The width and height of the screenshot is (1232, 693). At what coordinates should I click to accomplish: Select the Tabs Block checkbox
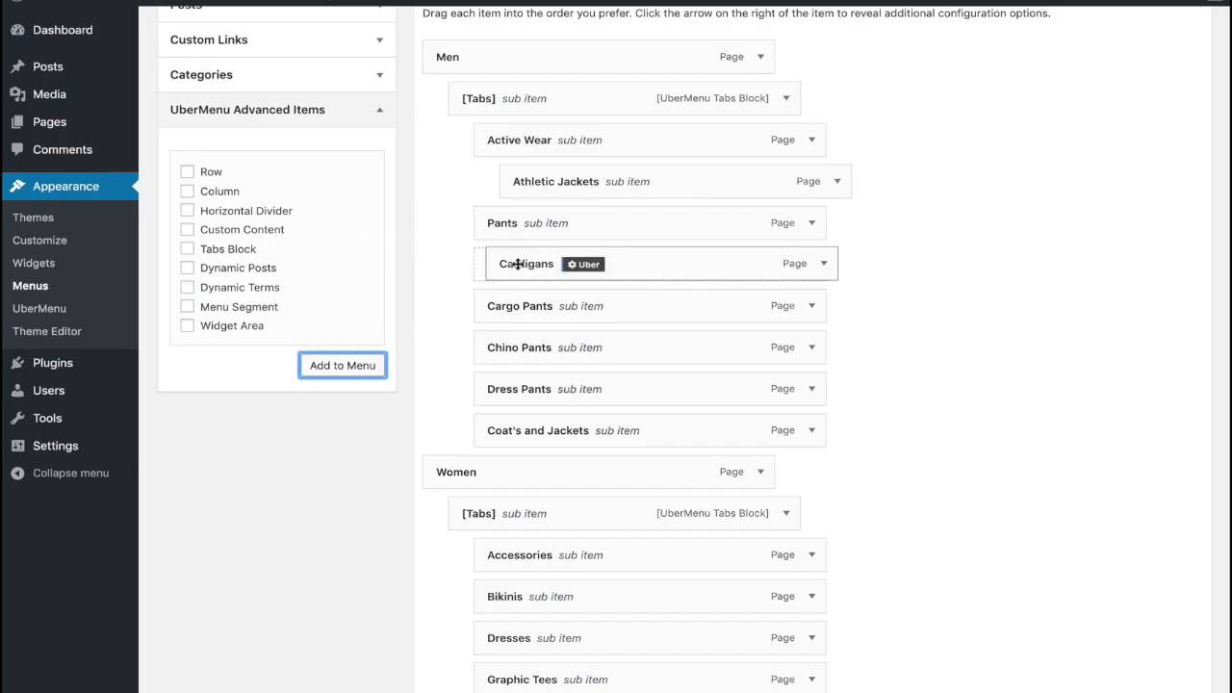[187, 248]
